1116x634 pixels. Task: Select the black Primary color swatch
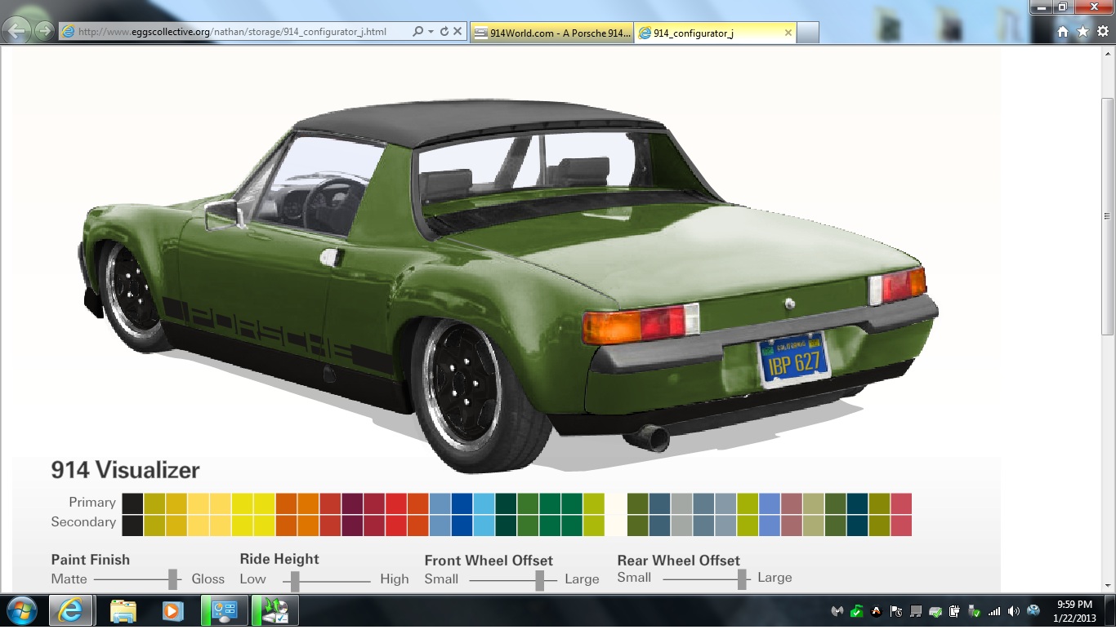click(x=132, y=503)
